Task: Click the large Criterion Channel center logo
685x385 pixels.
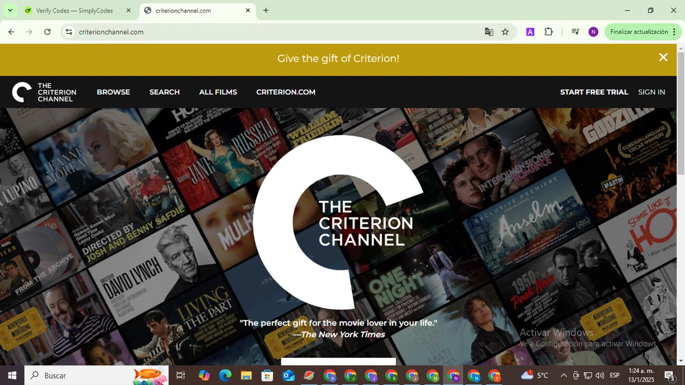Action: [x=338, y=222]
